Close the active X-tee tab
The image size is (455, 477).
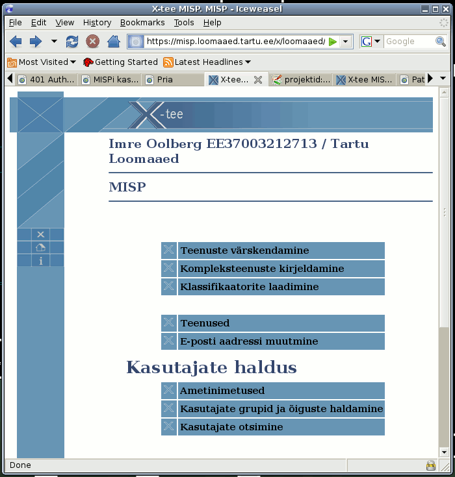(258, 80)
